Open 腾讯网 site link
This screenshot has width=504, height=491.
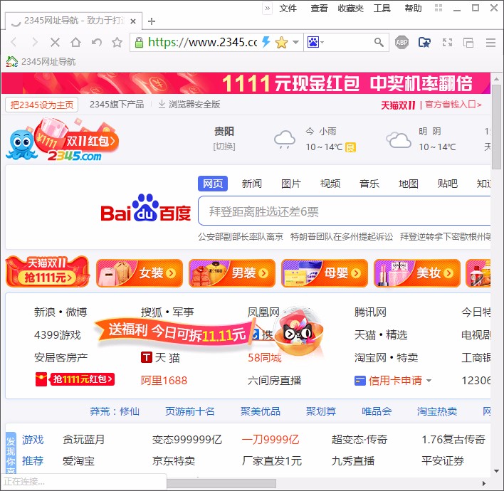[x=370, y=312]
